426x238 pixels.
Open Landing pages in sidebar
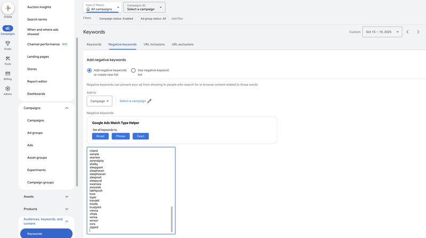coord(38,57)
